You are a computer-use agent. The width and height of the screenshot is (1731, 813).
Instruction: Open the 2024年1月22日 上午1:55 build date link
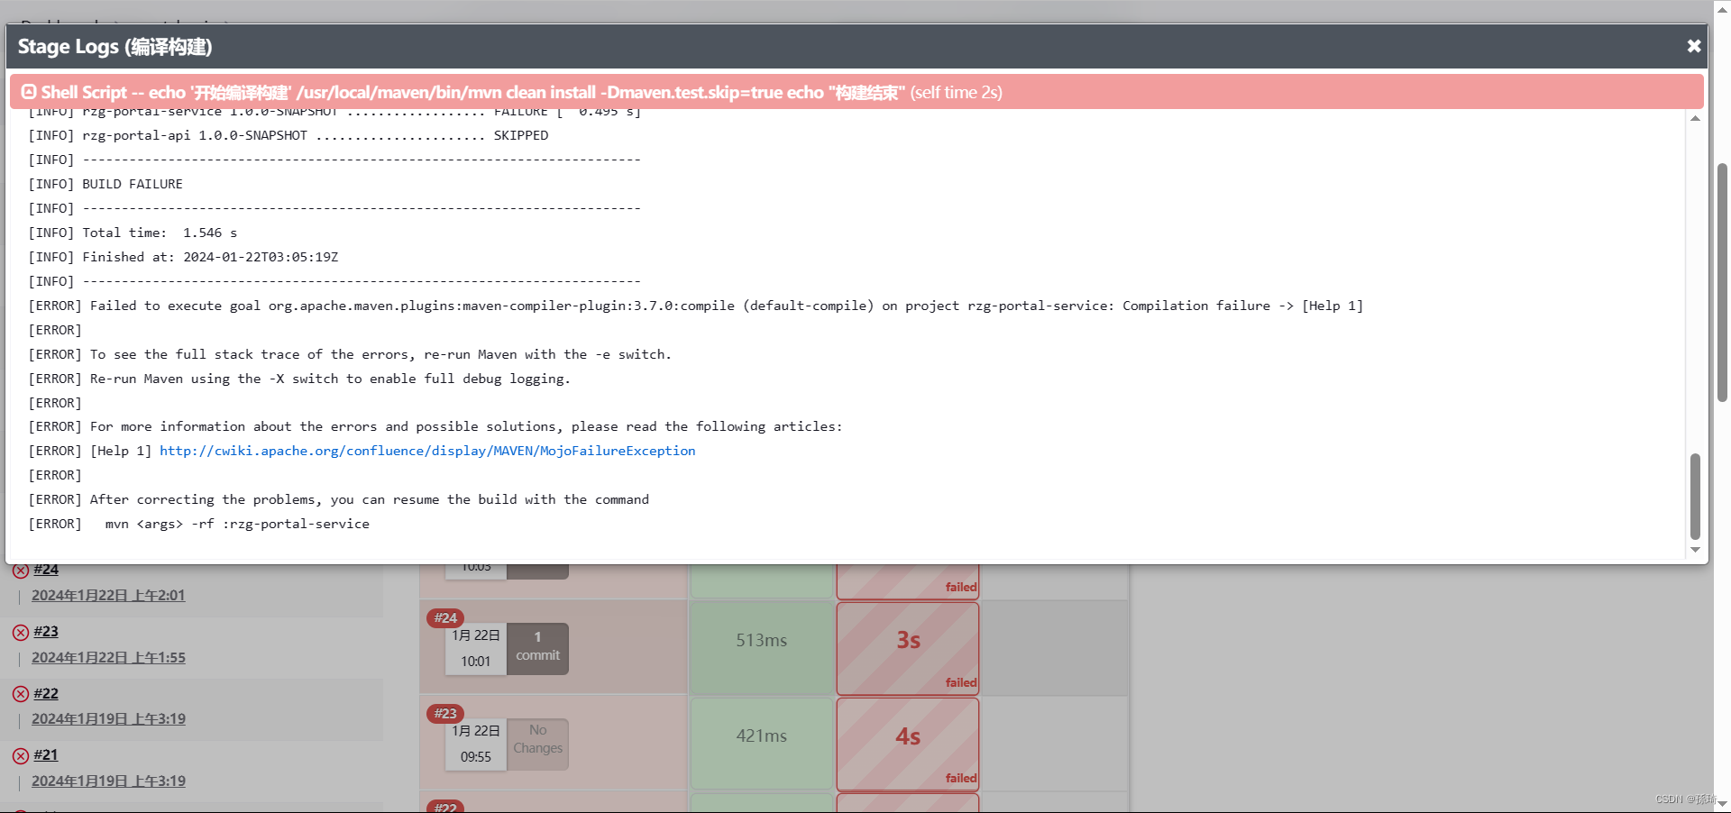tap(108, 658)
